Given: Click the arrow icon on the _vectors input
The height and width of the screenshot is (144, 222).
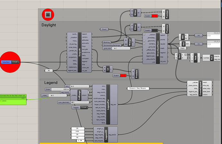Looking at the screenshot, I should tap(144, 35).
